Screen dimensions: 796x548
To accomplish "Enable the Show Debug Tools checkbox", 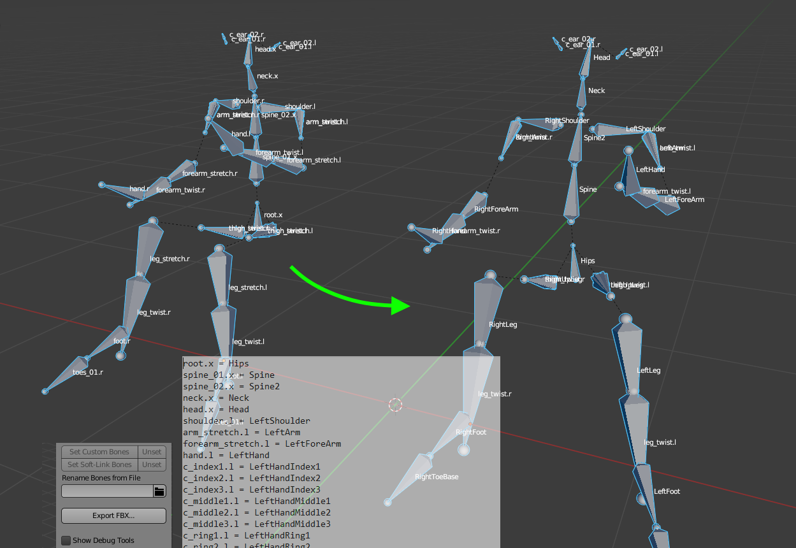I will tap(66, 540).
